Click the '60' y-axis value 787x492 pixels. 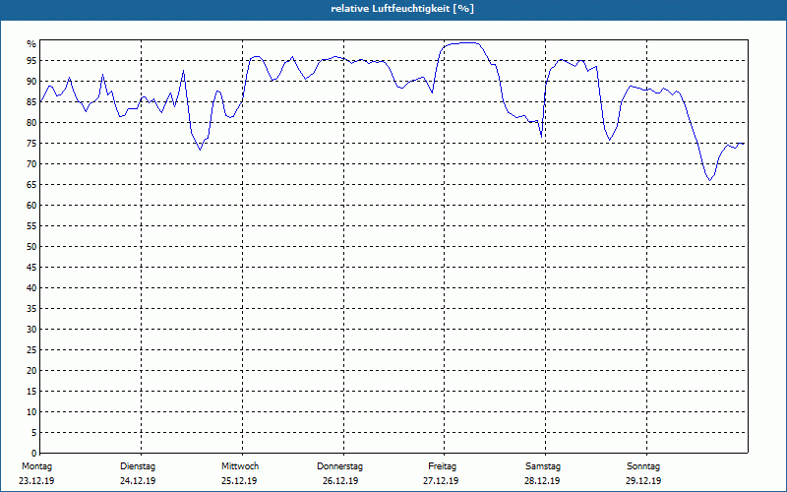pos(31,206)
